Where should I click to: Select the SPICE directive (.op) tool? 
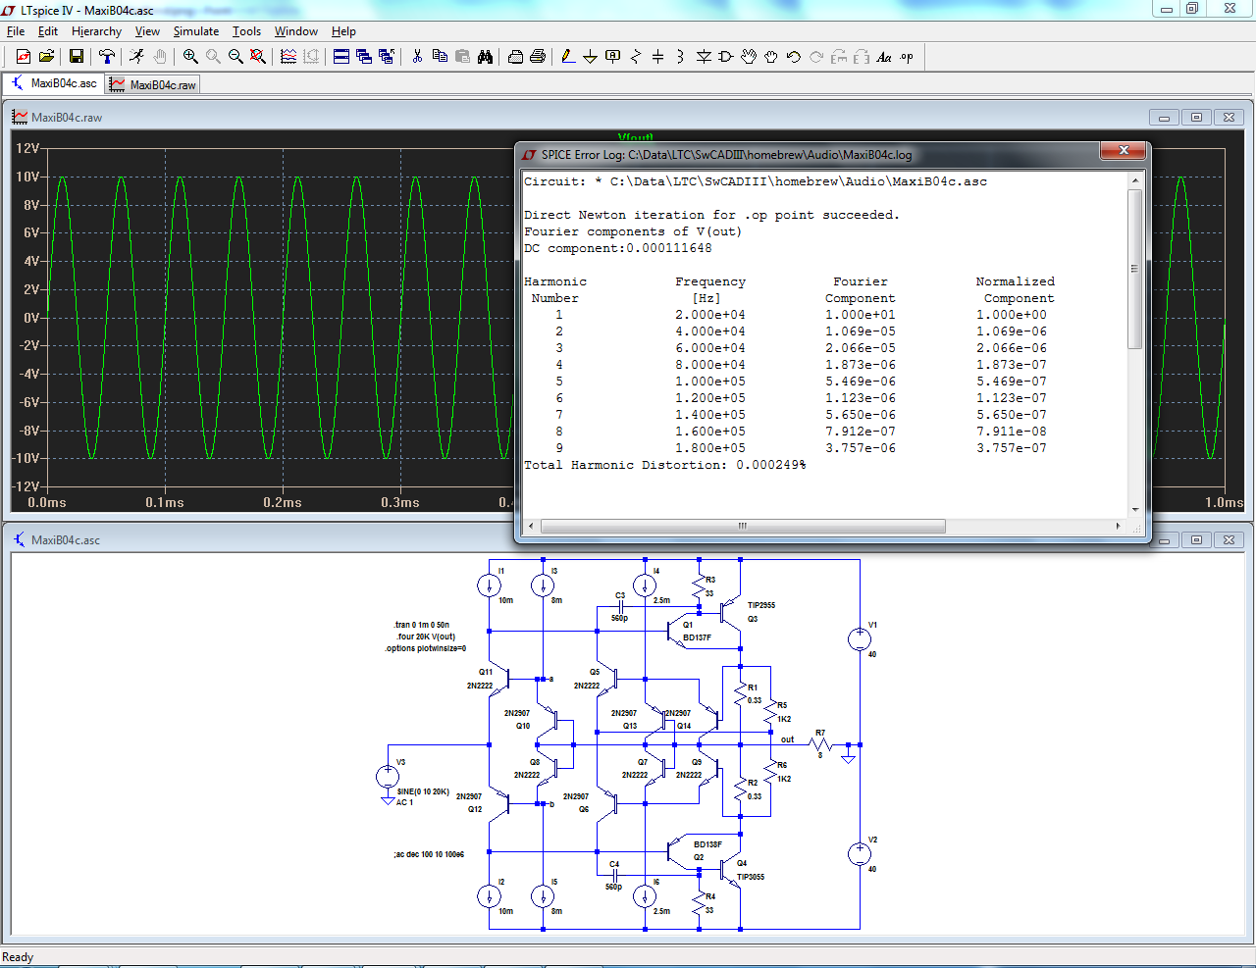pyautogui.click(x=907, y=57)
